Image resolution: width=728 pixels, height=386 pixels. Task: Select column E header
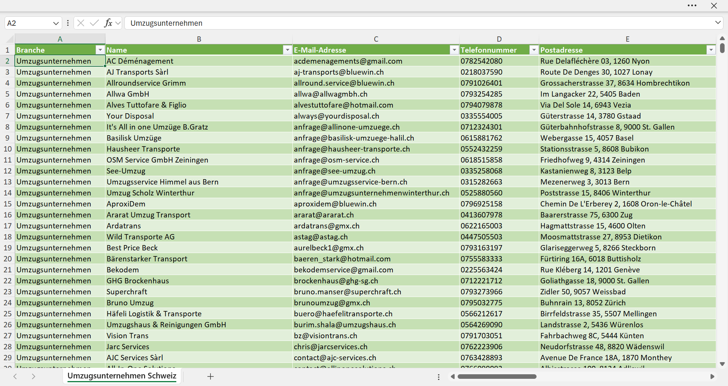click(627, 39)
